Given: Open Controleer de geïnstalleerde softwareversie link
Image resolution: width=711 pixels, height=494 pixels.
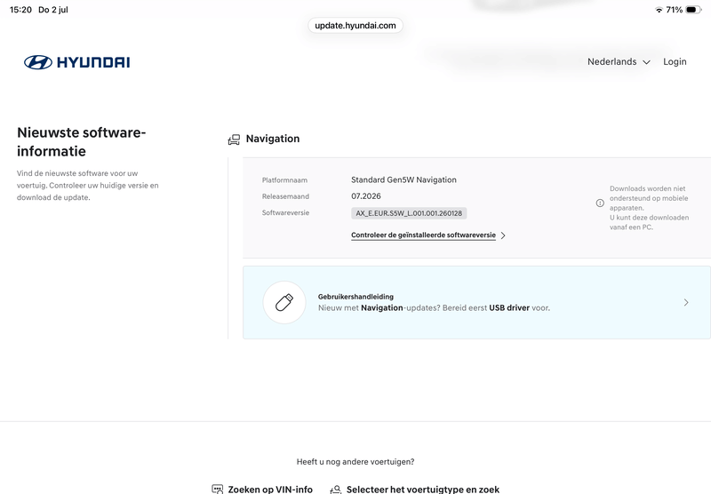Looking at the screenshot, I should point(423,235).
